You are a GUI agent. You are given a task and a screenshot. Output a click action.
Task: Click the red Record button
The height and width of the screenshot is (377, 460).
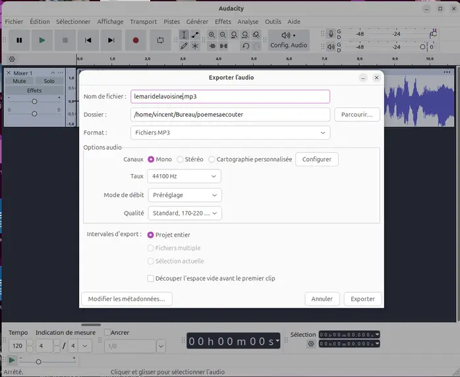click(136, 40)
